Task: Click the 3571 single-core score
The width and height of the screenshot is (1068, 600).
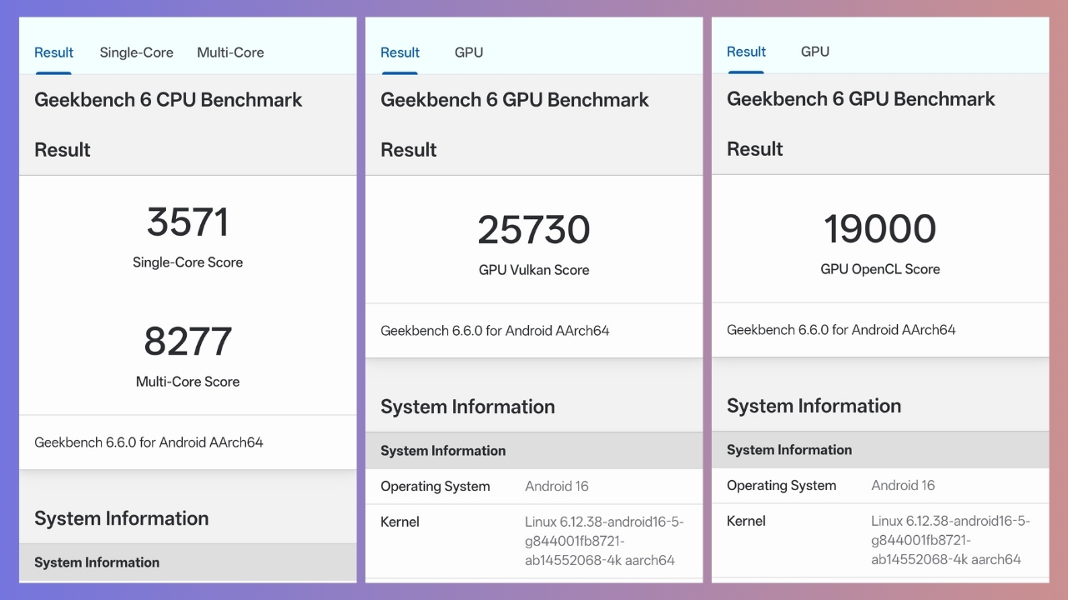Action: coord(188,222)
